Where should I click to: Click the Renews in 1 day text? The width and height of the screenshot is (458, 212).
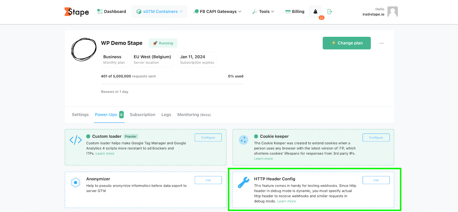coord(114,92)
